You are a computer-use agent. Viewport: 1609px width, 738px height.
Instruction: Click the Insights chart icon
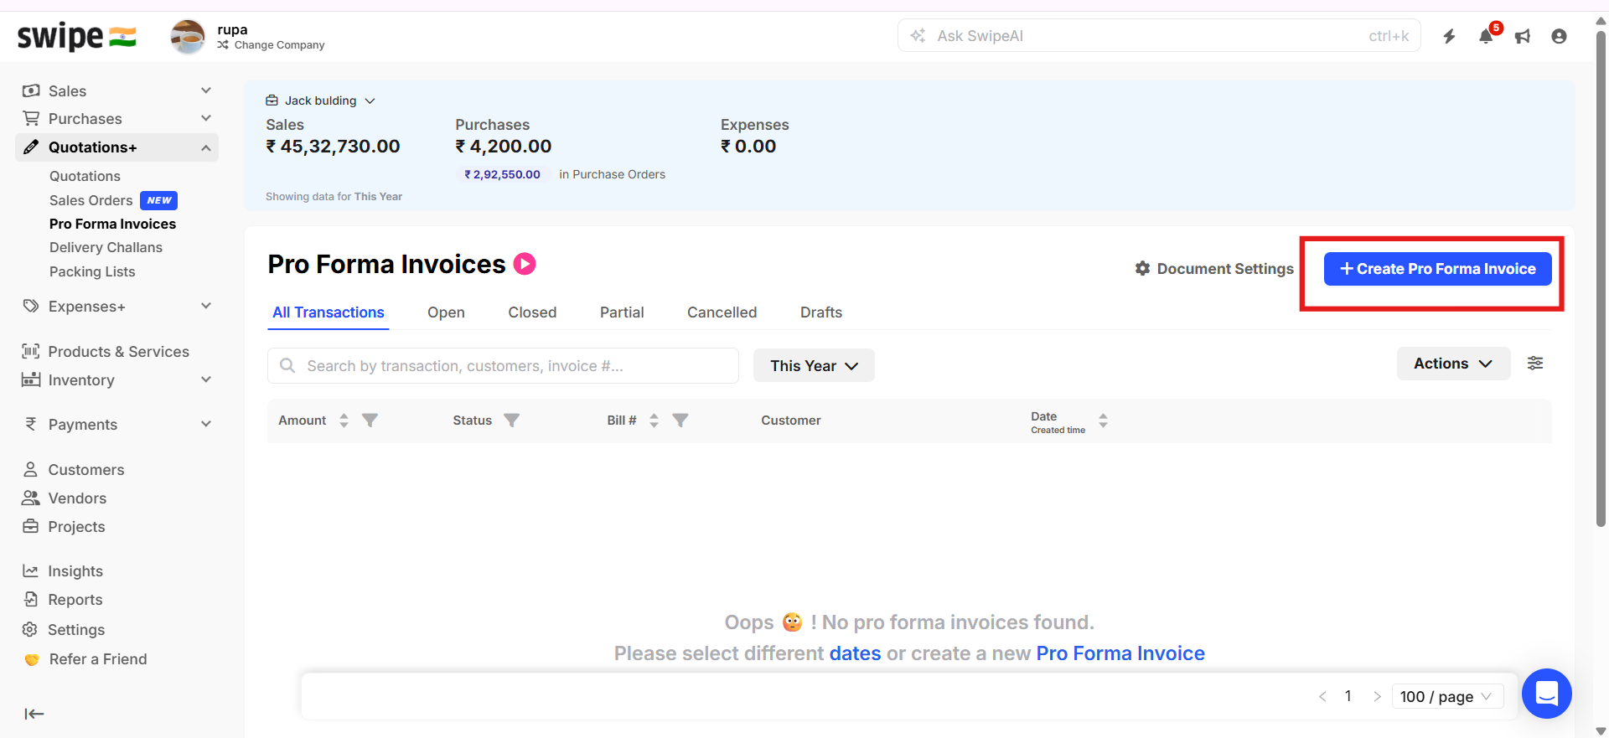[31, 570]
